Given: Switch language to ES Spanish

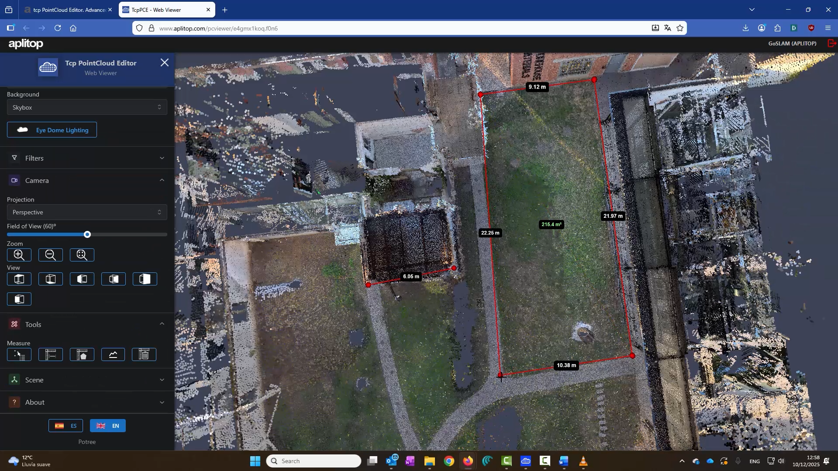Looking at the screenshot, I should (x=66, y=426).
